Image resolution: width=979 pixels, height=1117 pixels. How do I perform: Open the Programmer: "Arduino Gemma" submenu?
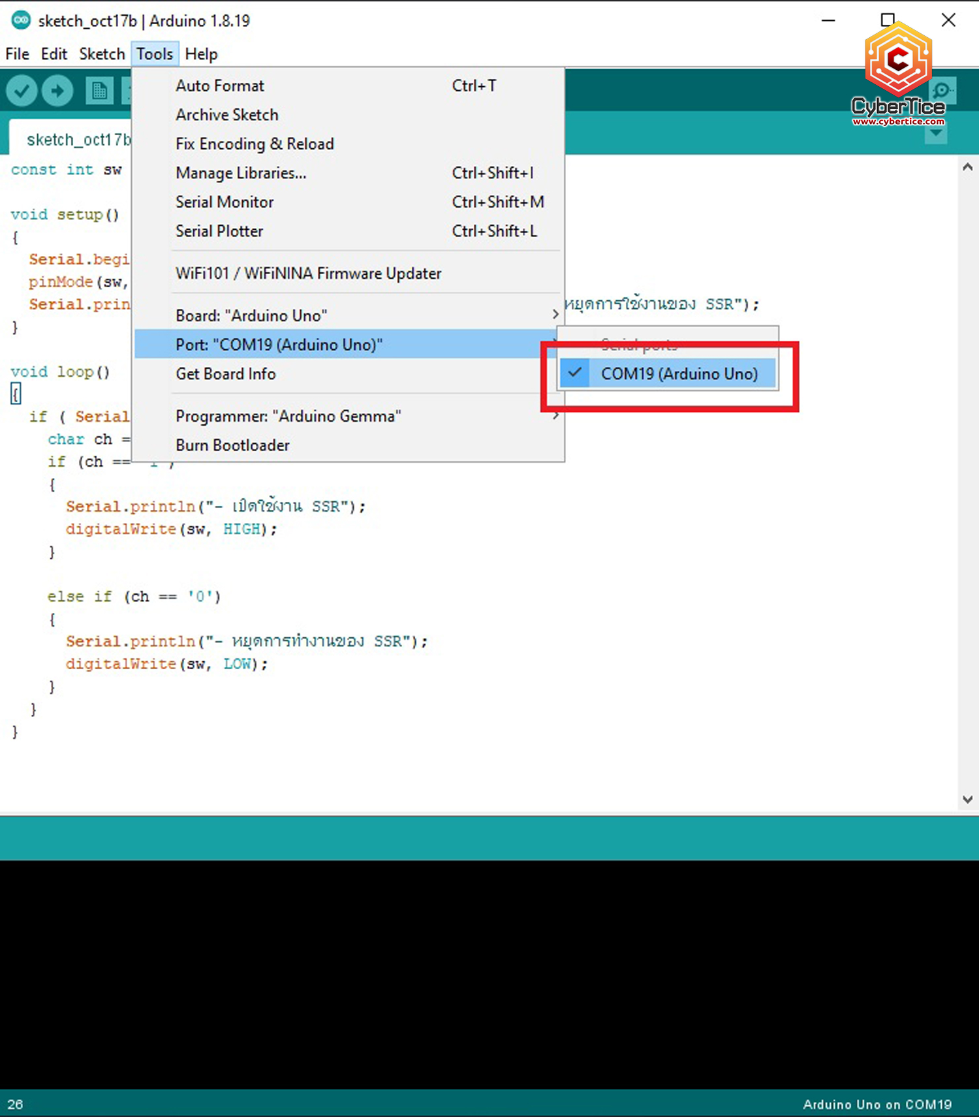click(x=349, y=416)
